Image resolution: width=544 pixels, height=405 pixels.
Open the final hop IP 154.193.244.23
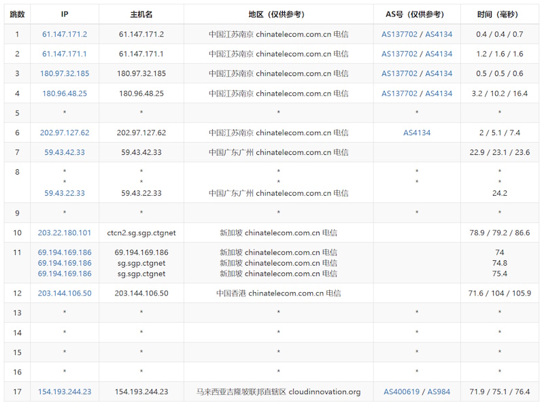point(65,392)
